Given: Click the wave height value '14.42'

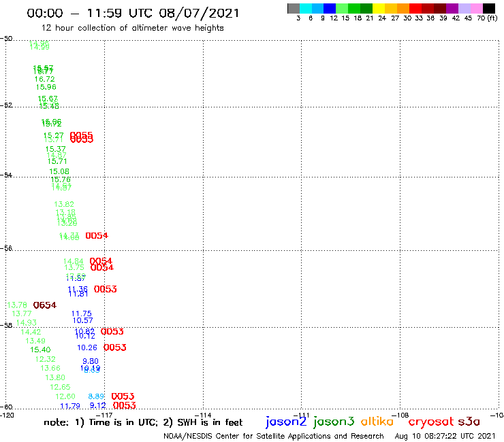Looking at the screenshot, I should 31,332.
